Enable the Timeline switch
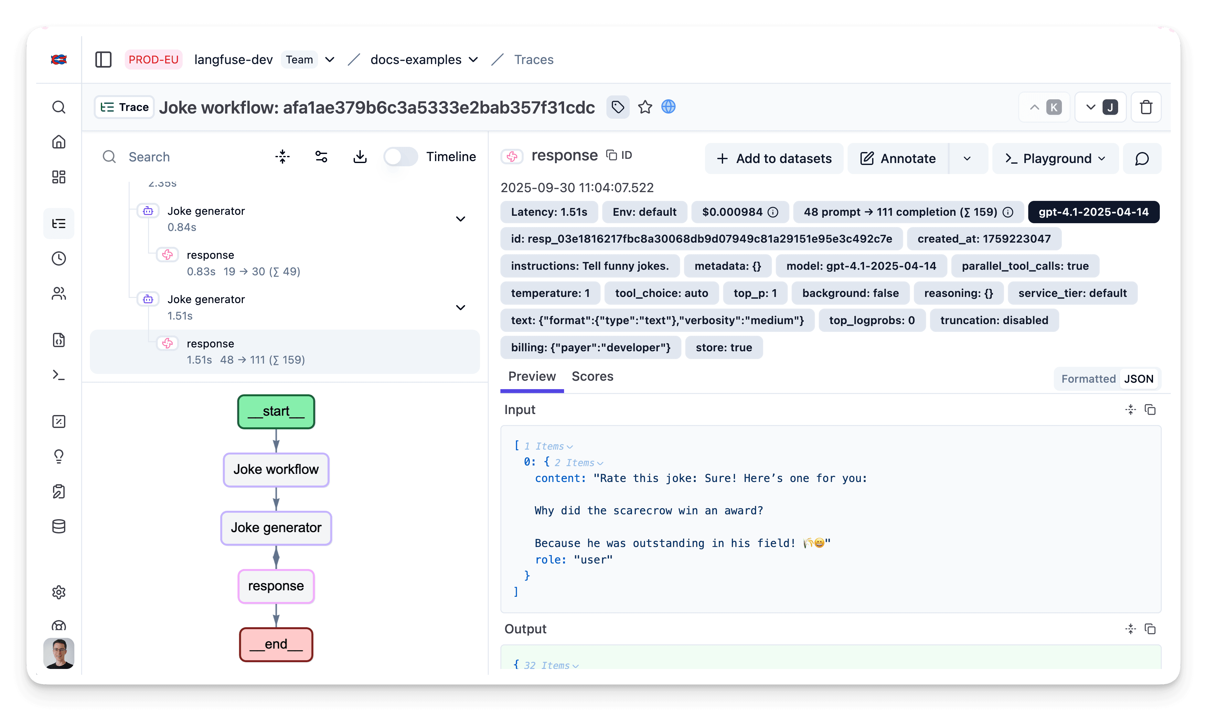The image size is (1207, 711). point(401,156)
